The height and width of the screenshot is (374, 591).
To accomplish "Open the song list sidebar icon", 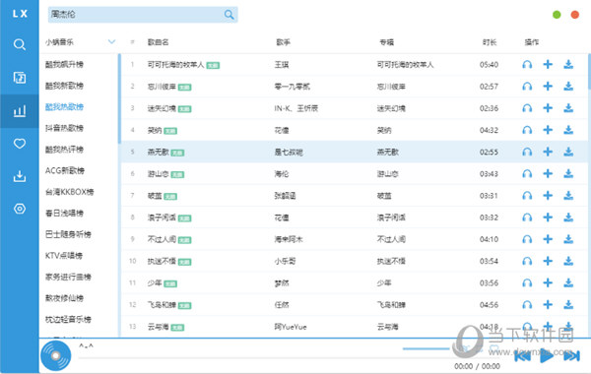I will tap(20, 77).
